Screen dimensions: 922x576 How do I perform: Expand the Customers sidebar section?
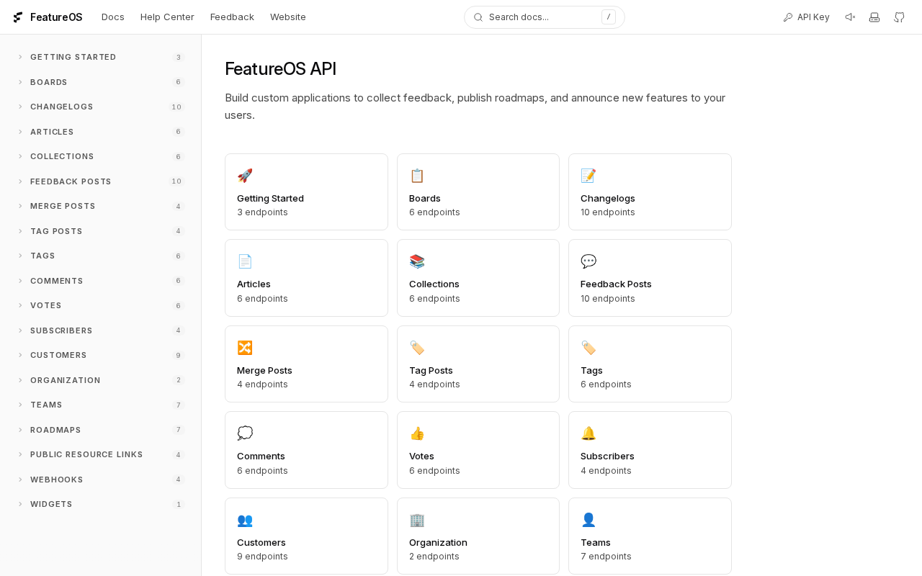click(58, 356)
